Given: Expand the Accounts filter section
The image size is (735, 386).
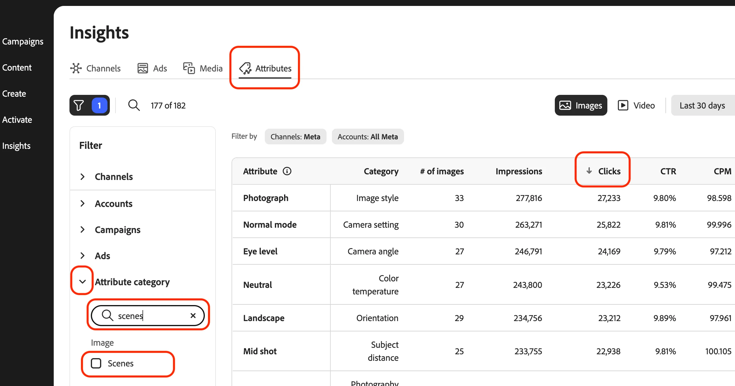Looking at the screenshot, I should [x=83, y=203].
